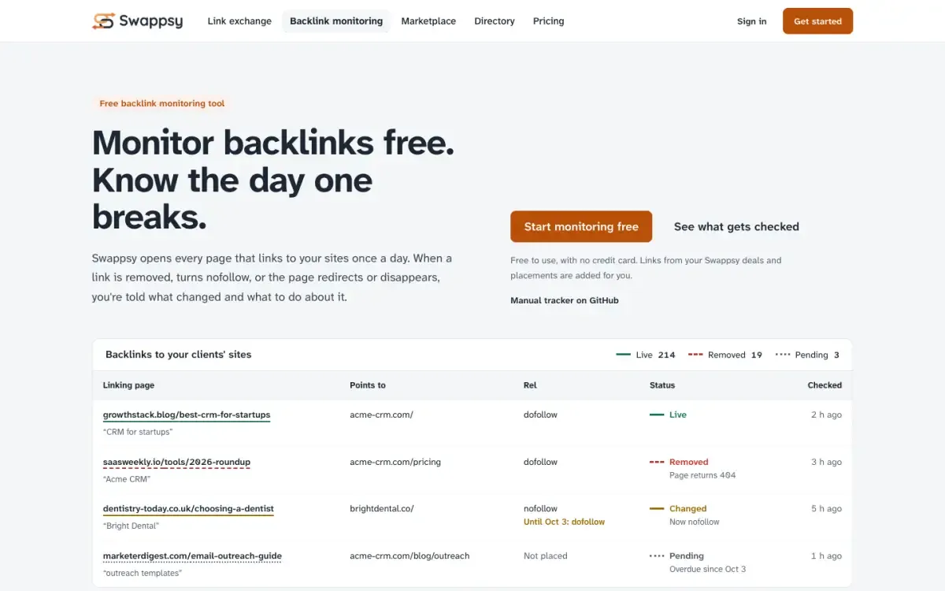Click the acme-crm.com/blog/outreach cell

click(x=409, y=556)
